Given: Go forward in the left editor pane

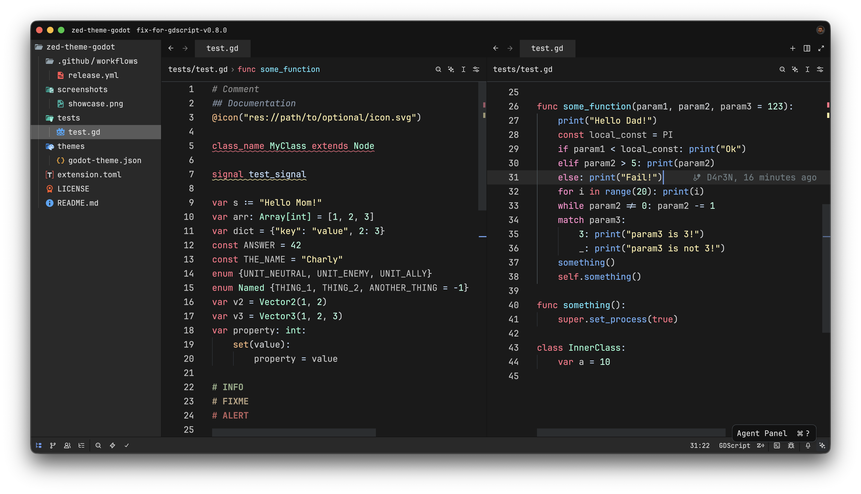Looking at the screenshot, I should pyautogui.click(x=185, y=48).
